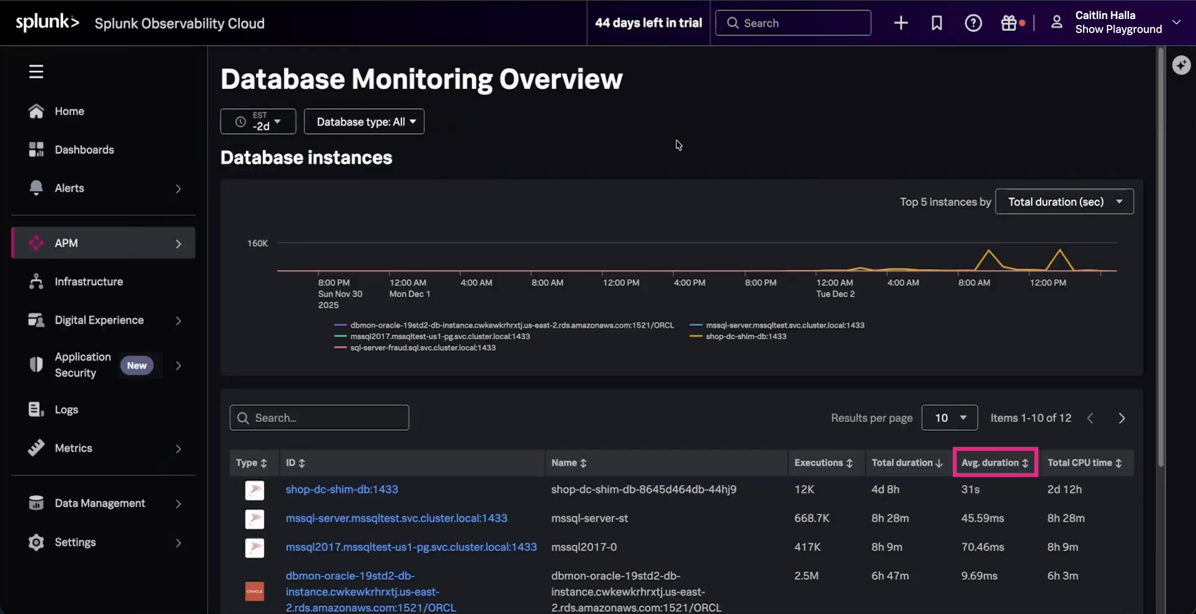Viewport: 1196px width, 614px height.
Task: Expand the APM submenu chevron
Action: point(178,244)
